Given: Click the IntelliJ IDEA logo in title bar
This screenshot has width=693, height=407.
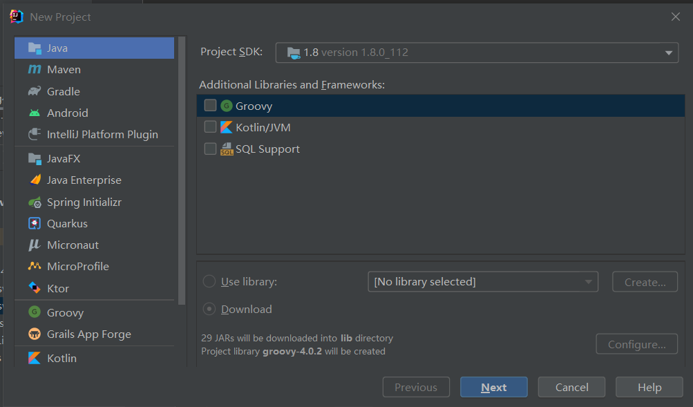Looking at the screenshot, I should [17, 17].
